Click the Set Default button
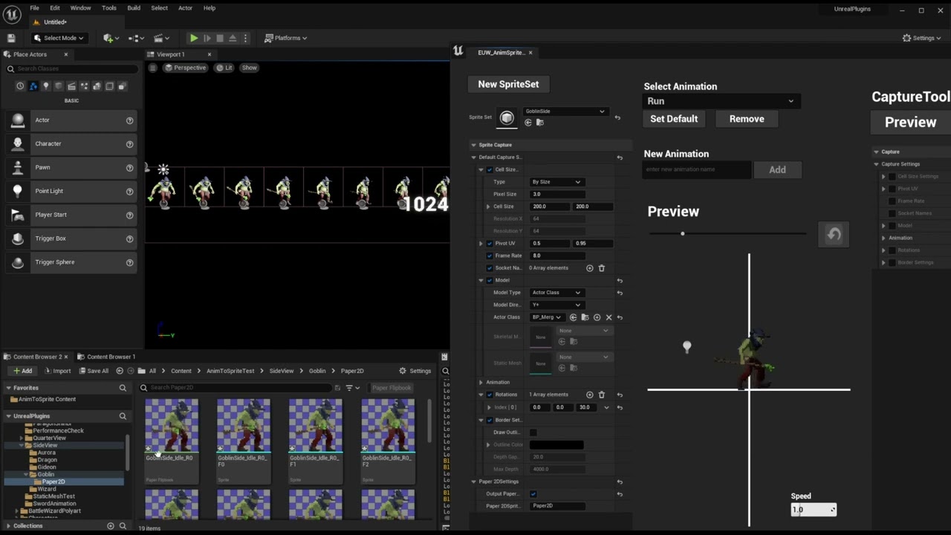 [674, 119]
